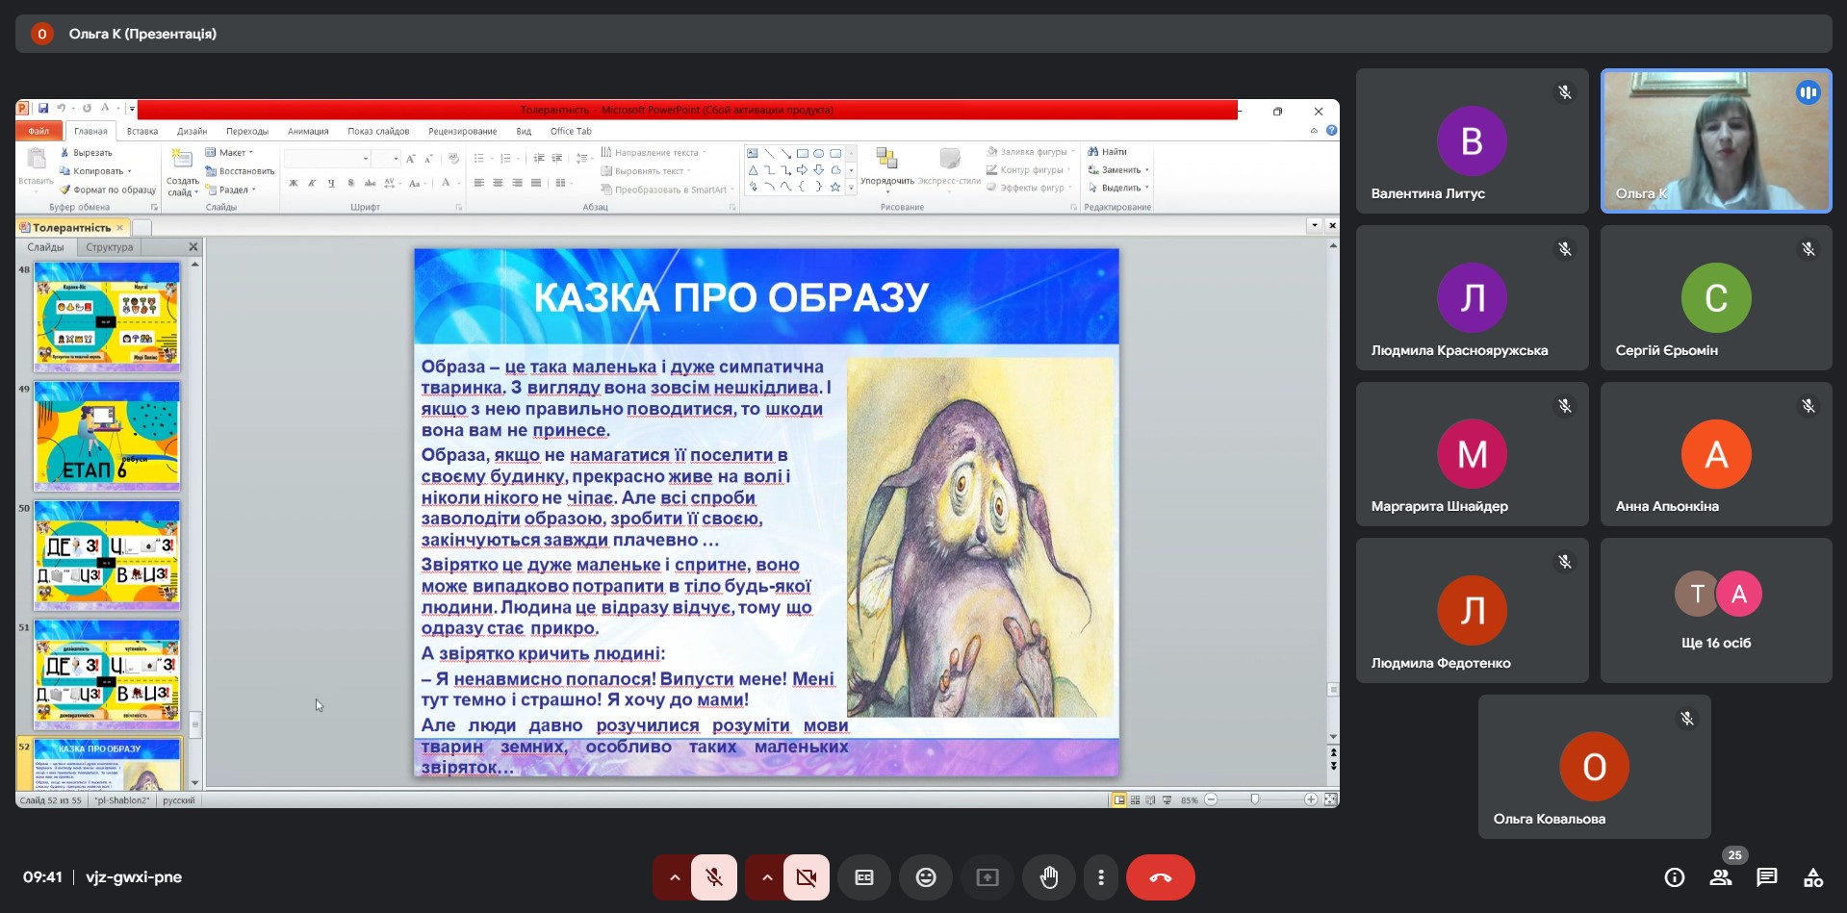Click the 'Ще 16 осіб' tile
Screen dimensions: 1847x913
[1715, 610]
